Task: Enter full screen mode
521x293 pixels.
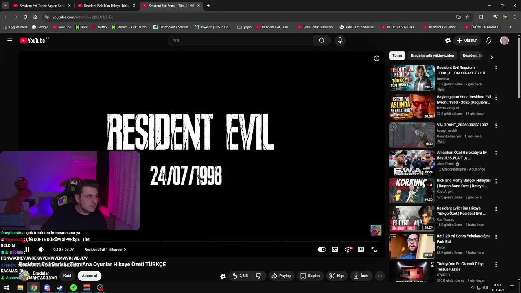Action: coord(374,249)
